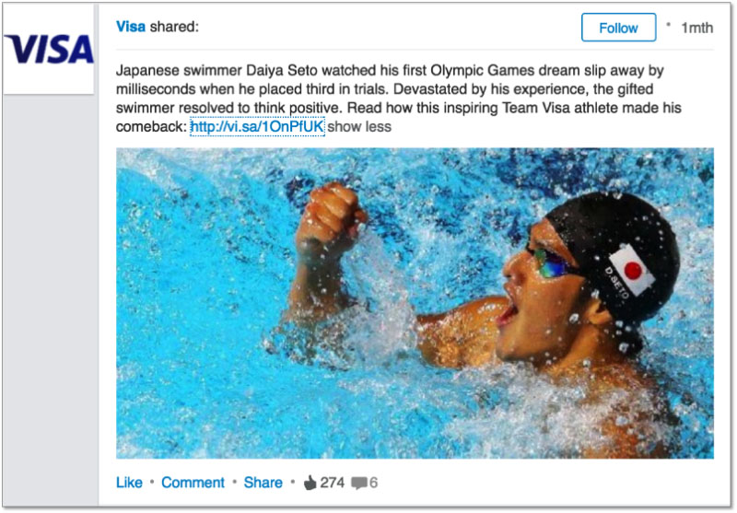Click the bullet dot before the timestamp
Screen dimensions: 737x513
click(x=668, y=25)
